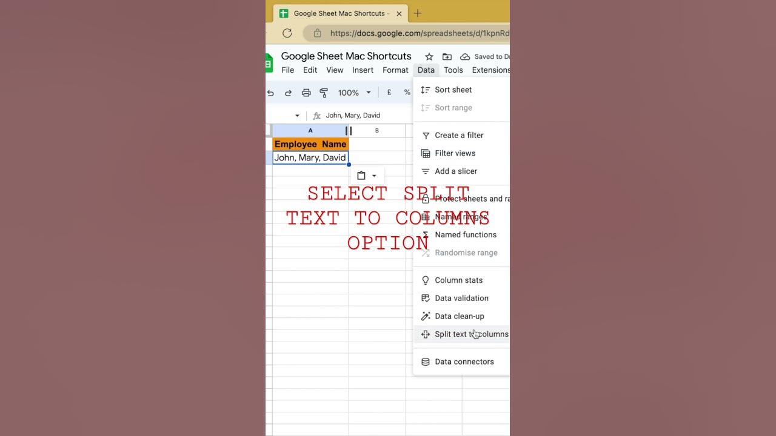The height and width of the screenshot is (436, 776).
Task: Close the Google Sheet Mac Shortcuts browser tab
Action: pos(399,13)
